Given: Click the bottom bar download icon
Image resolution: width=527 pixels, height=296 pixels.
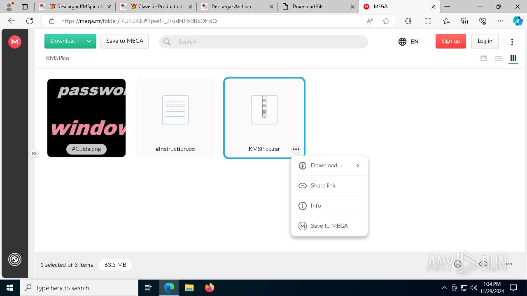Looking at the screenshot, I should pos(458,264).
